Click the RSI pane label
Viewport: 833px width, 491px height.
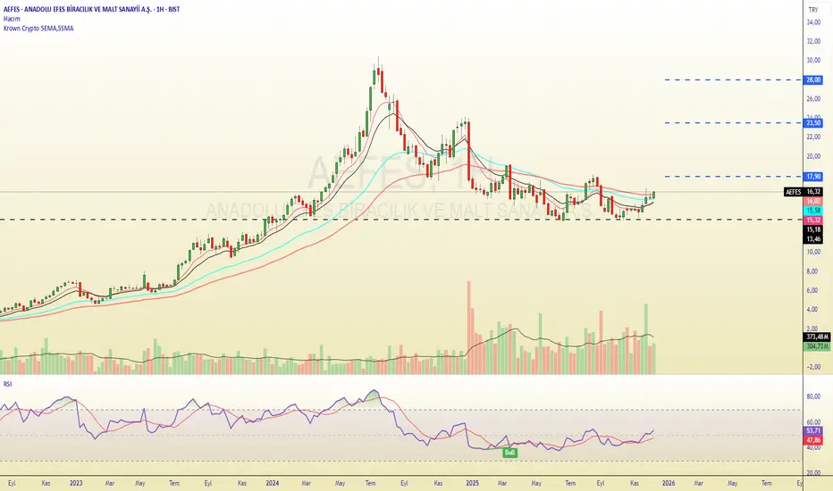point(7,384)
